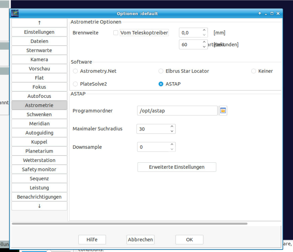Open Fokus options page
The width and height of the screenshot is (293, 252).
(x=39, y=87)
